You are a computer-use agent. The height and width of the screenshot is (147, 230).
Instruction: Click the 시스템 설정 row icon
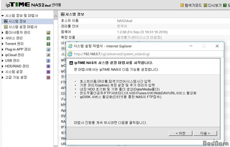[48, 72]
